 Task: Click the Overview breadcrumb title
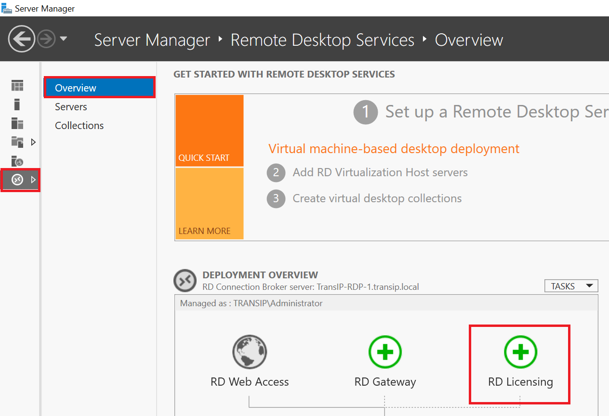click(469, 40)
